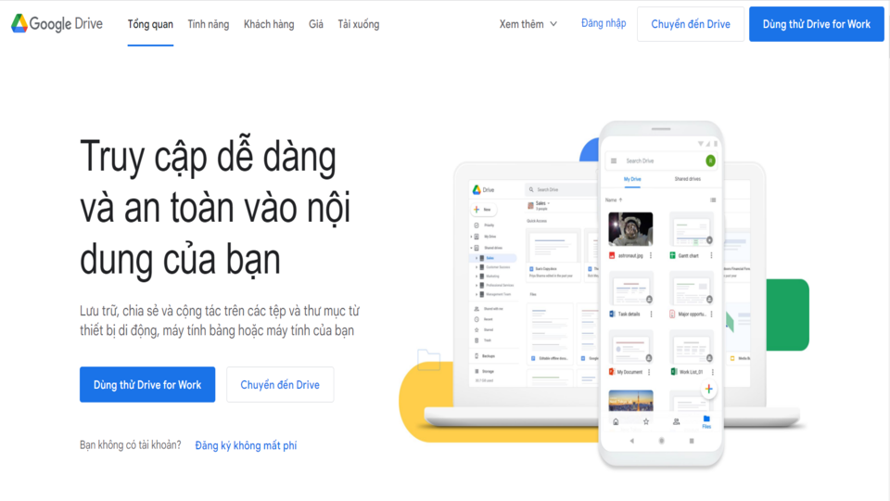Expand the Xem thêm dropdown

coord(528,24)
